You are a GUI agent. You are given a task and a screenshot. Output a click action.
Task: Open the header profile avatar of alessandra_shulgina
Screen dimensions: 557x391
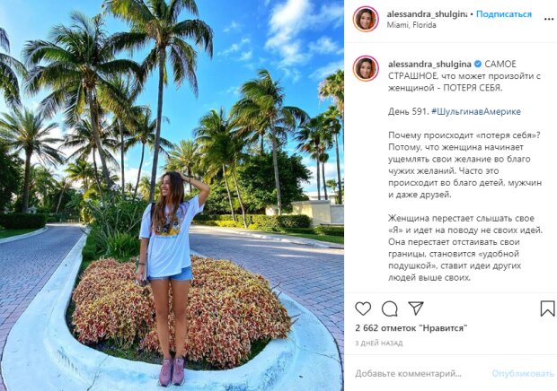[x=366, y=19]
